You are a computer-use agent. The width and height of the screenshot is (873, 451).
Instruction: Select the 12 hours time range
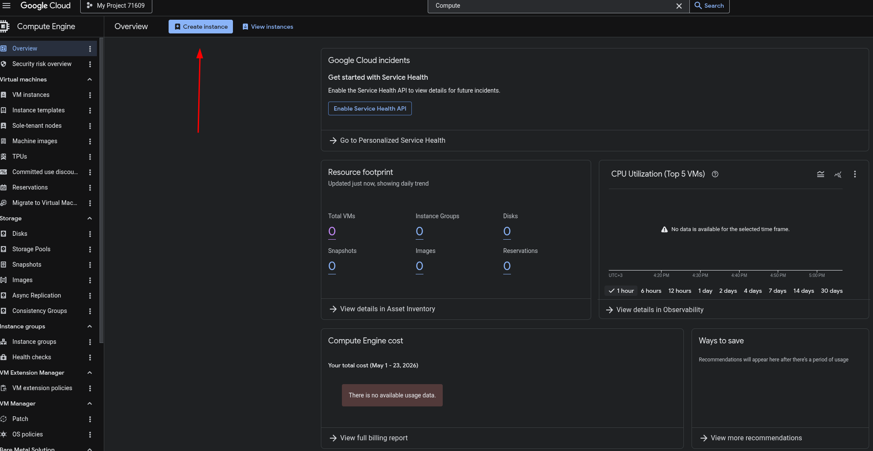coord(680,291)
